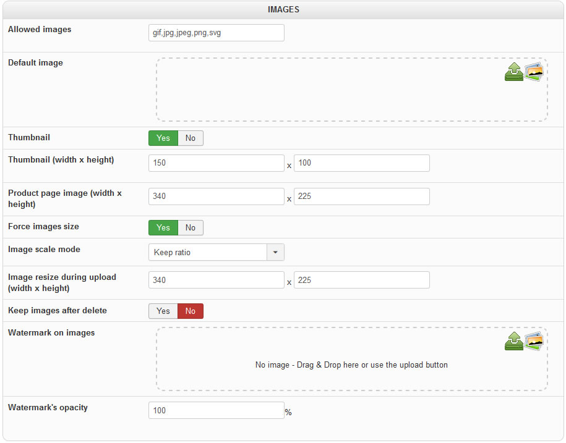Click the Watermark drag and drop zone
The width and height of the screenshot is (566, 443).
[351, 365]
